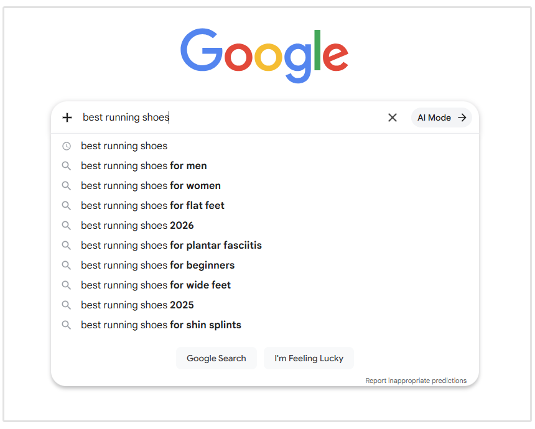
Task: Click the Google Search button
Action: 216,358
